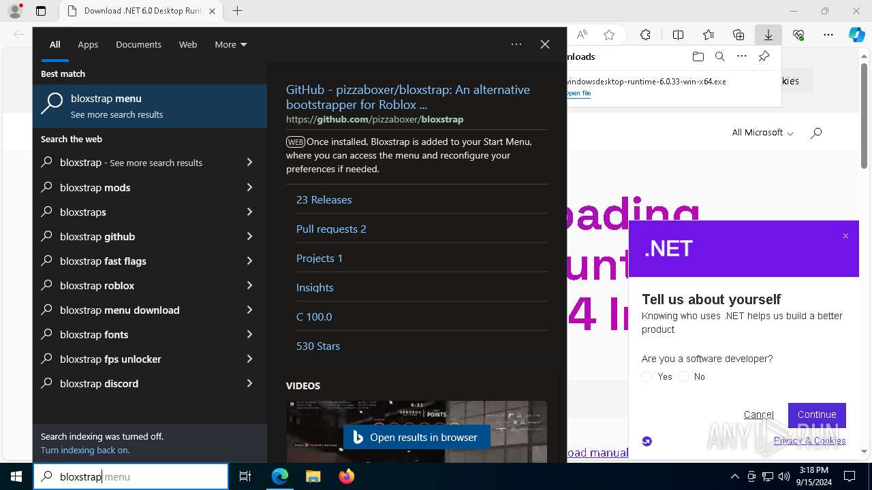Click Open results in browser button

pyautogui.click(x=416, y=437)
